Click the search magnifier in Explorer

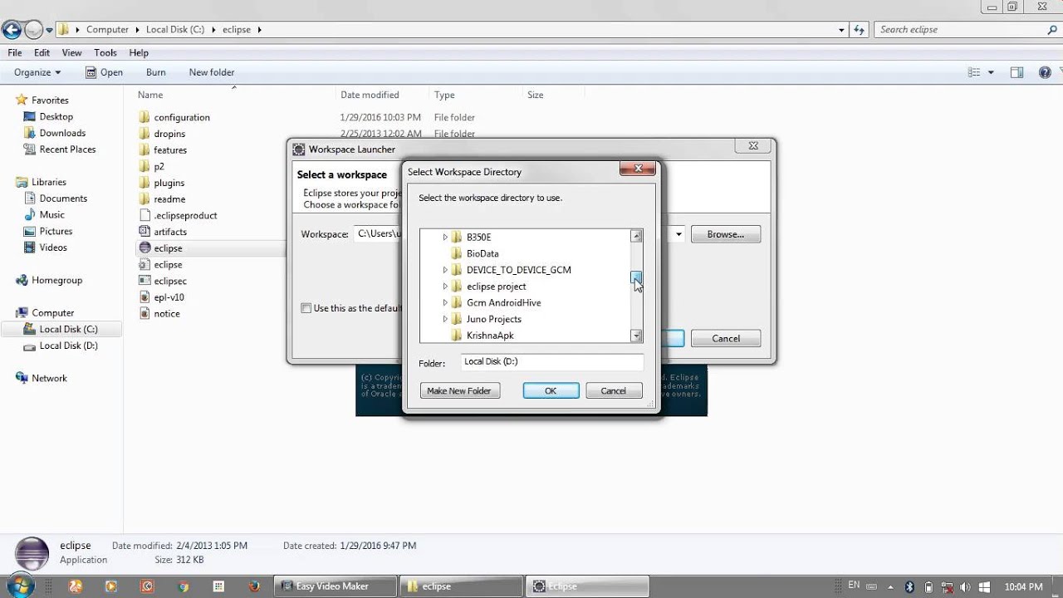pos(1052,30)
